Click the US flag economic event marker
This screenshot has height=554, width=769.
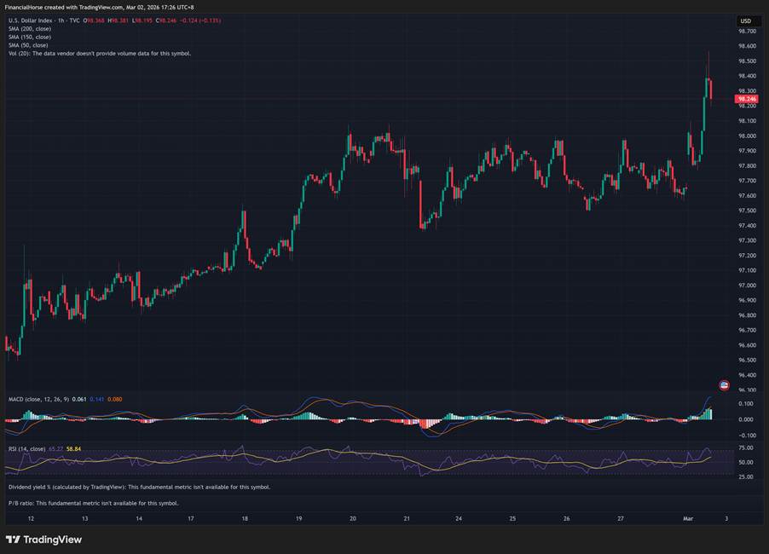724,385
